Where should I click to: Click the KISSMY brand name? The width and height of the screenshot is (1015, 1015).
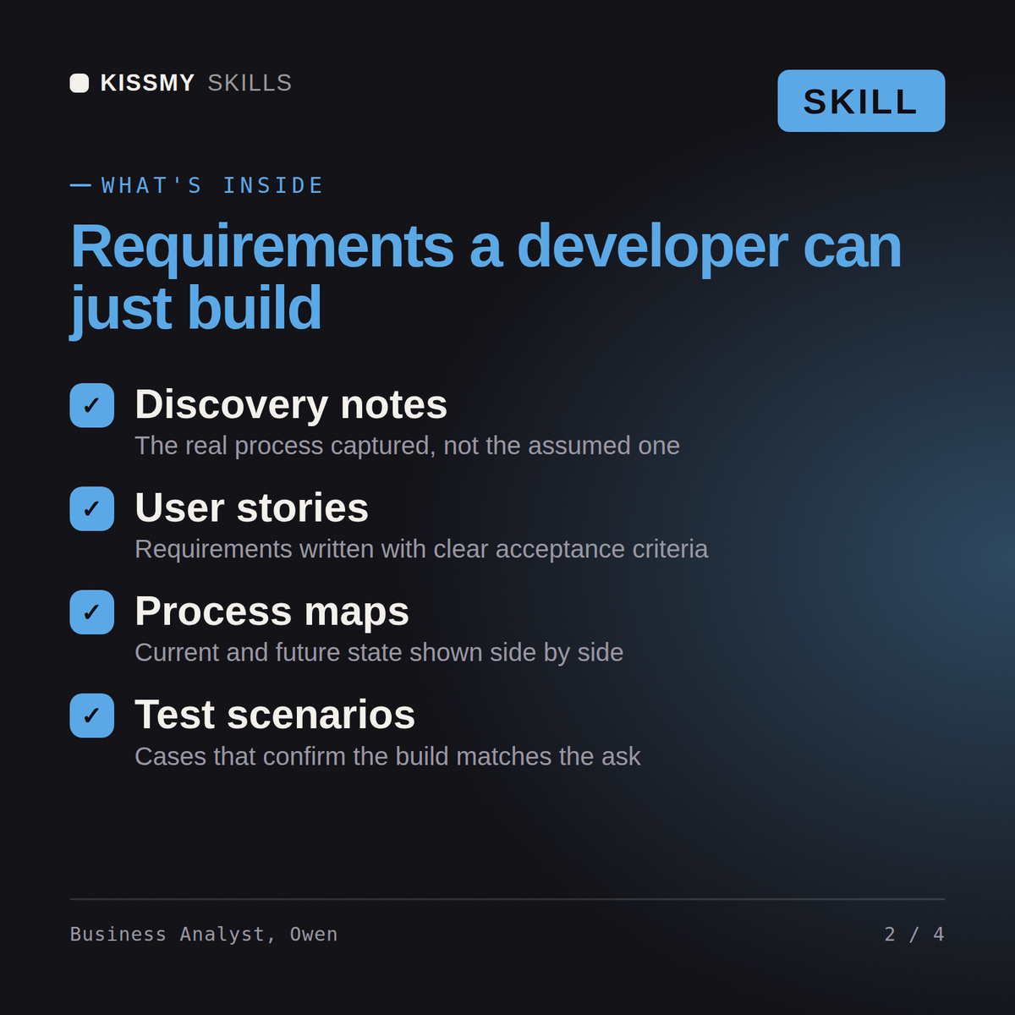pos(148,83)
